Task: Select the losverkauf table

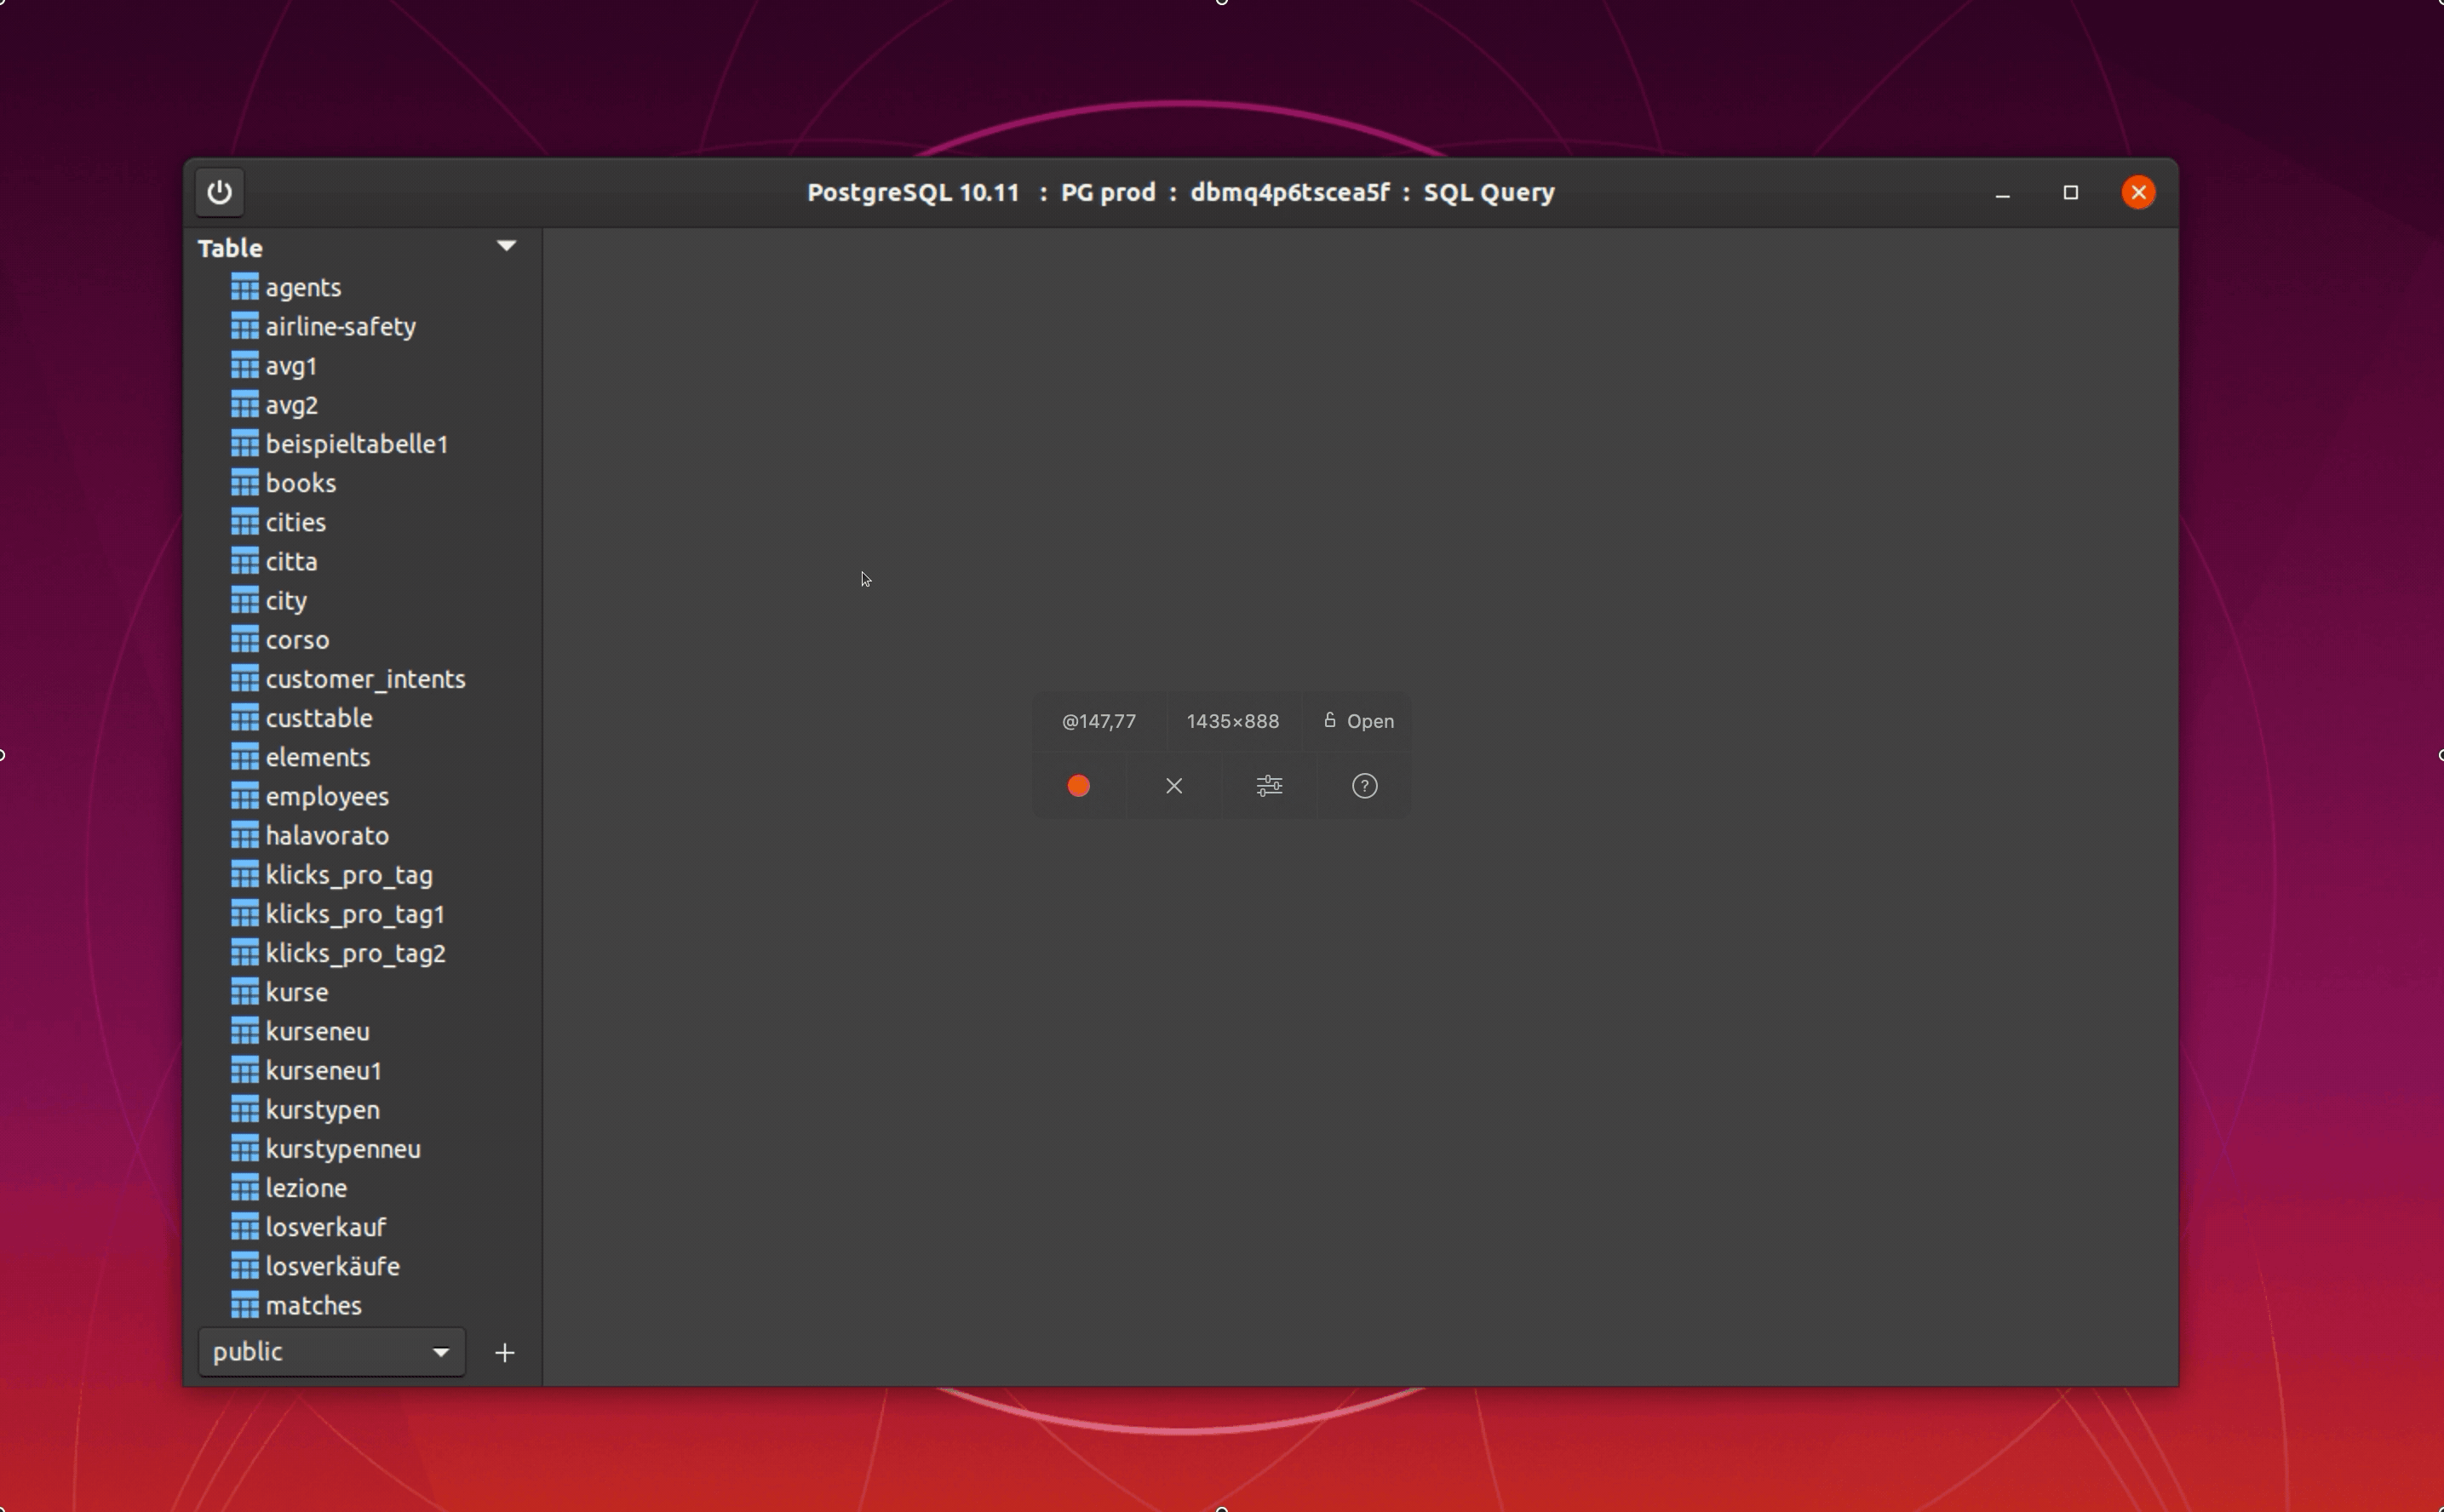Action: pos(326,1227)
